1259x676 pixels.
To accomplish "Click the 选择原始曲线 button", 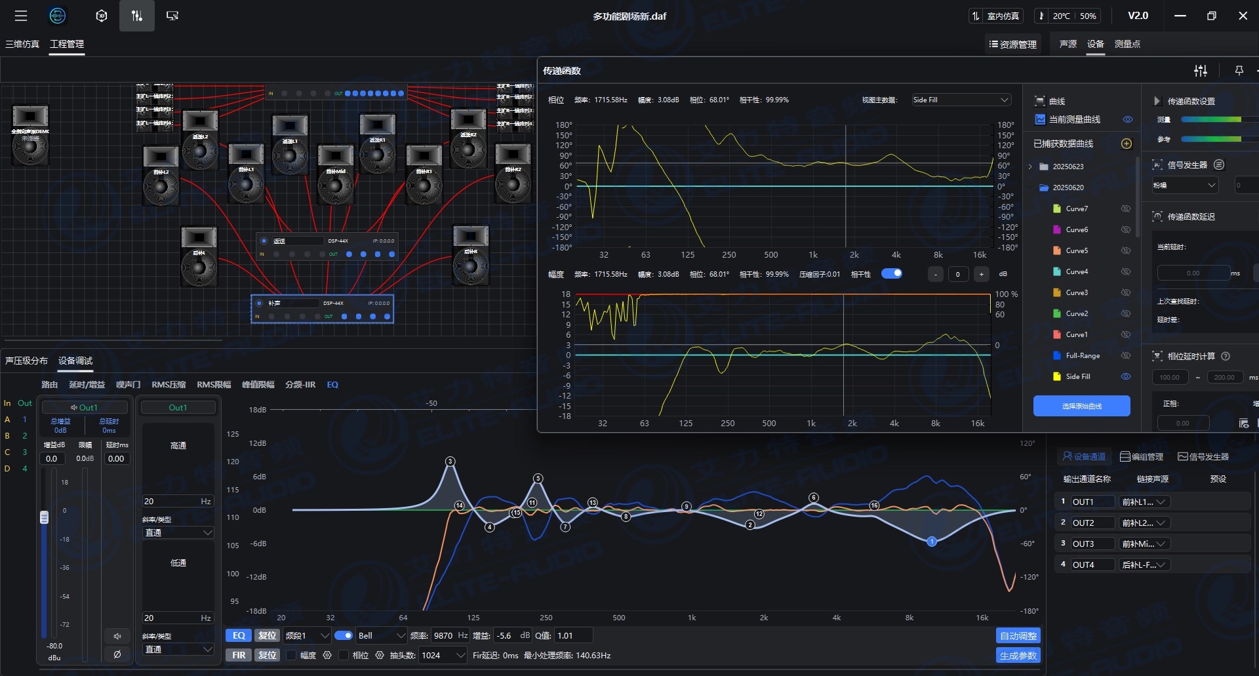I will (1081, 406).
